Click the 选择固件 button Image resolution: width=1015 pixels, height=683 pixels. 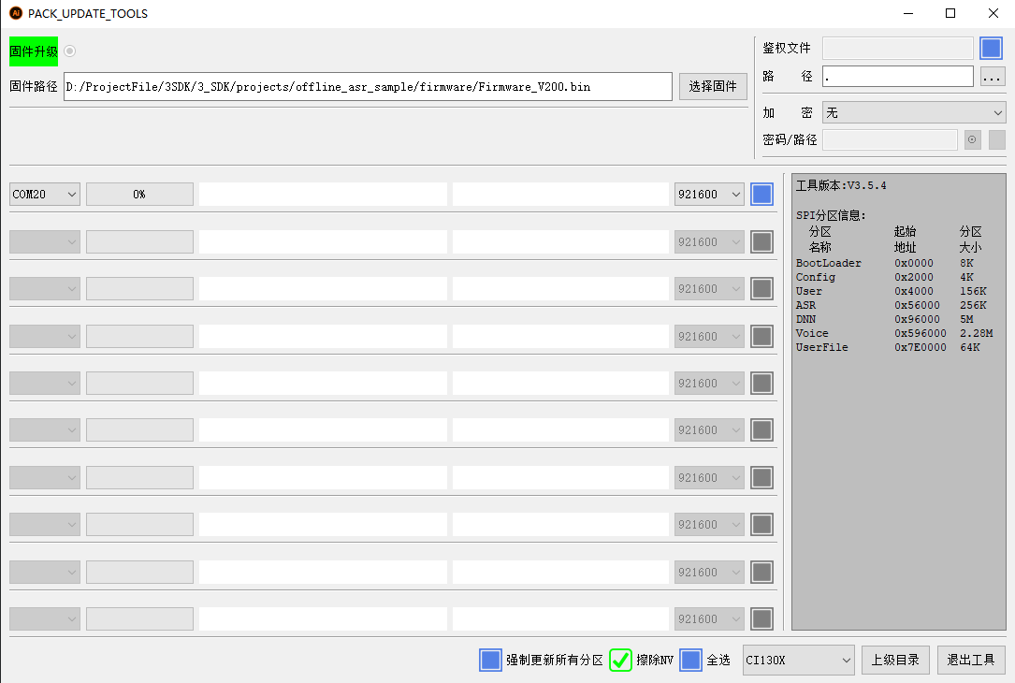[713, 87]
